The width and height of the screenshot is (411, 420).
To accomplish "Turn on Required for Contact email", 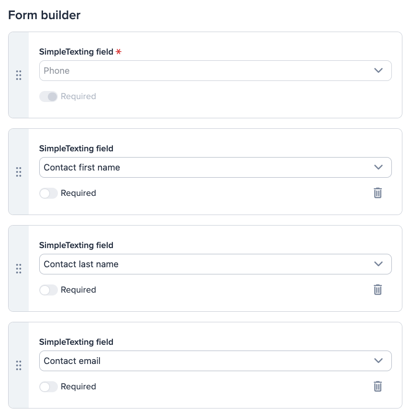I will click(x=48, y=386).
